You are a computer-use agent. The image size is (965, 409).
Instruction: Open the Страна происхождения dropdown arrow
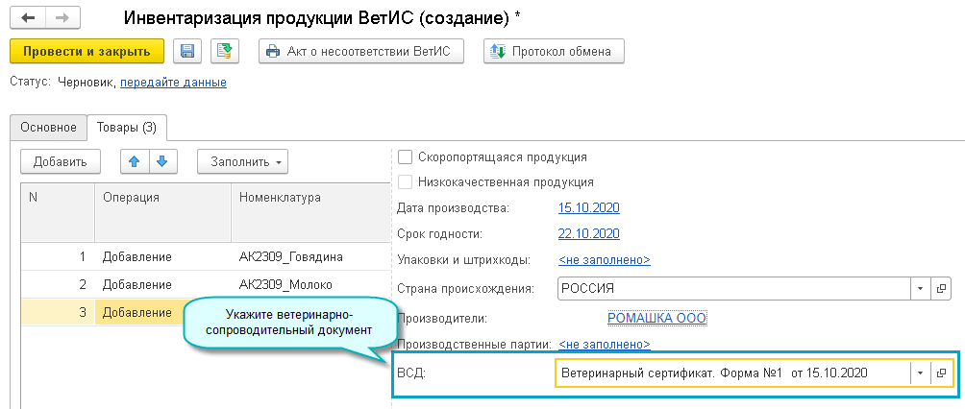click(x=920, y=288)
